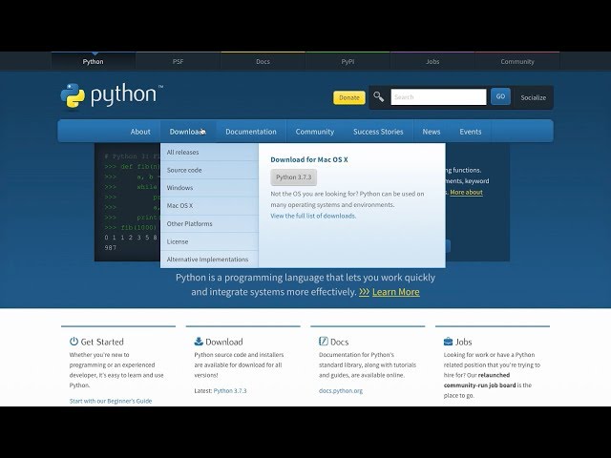Image resolution: width=611 pixels, height=458 pixels.
Task: Choose Mac OS X in Downloads menu
Action: [x=209, y=206]
